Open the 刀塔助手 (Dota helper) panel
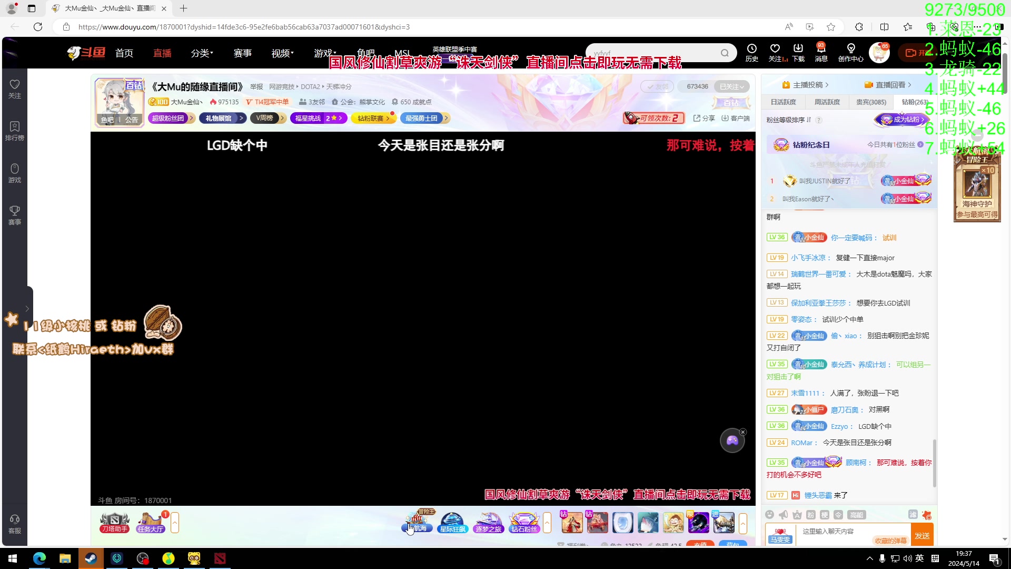 (114, 522)
